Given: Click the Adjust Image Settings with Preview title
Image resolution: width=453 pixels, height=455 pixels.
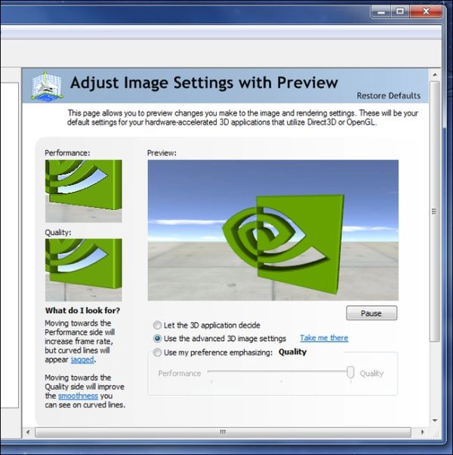Looking at the screenshot, I should [204, 82].
